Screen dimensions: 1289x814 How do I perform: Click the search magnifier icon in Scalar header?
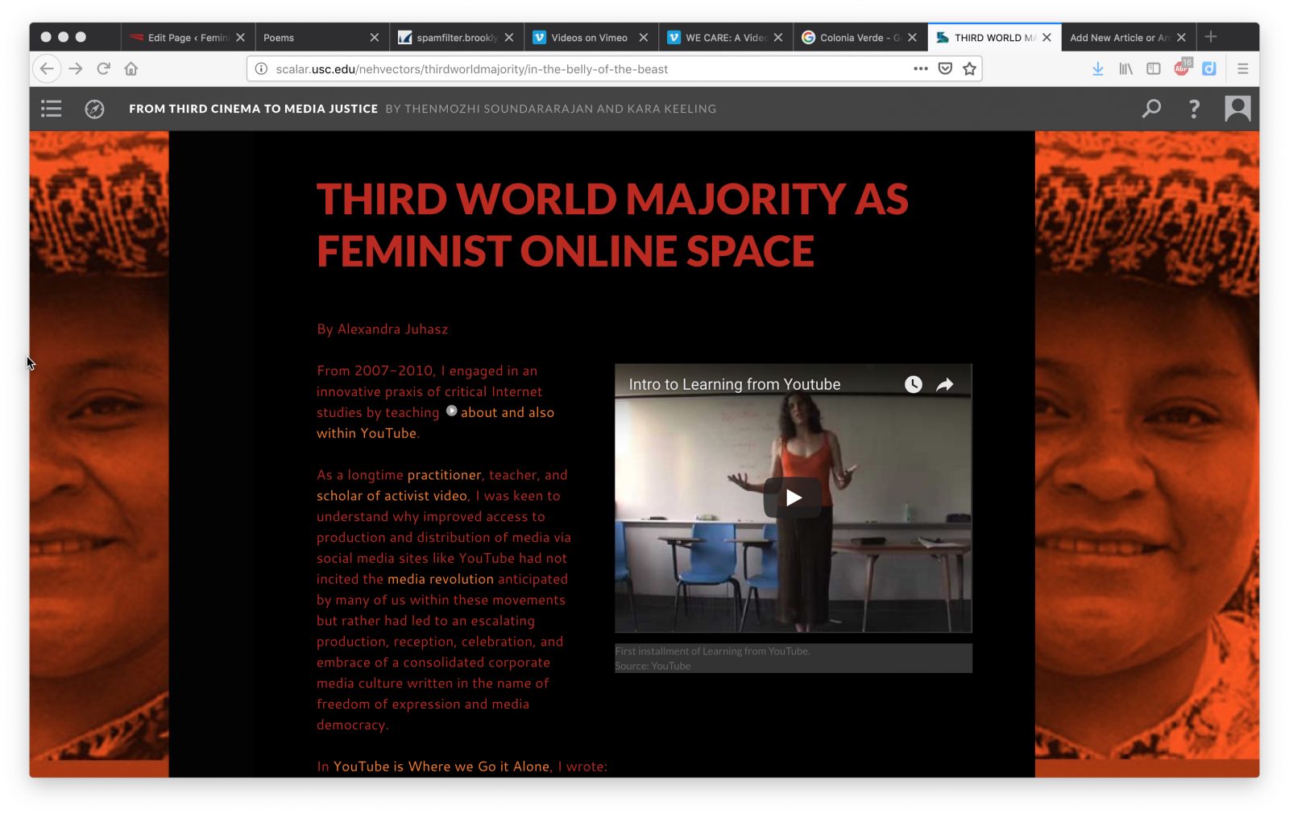(1151, 109)
